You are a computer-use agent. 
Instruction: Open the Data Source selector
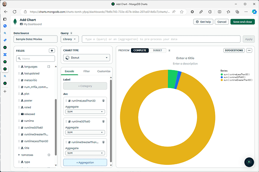point(36,39)
